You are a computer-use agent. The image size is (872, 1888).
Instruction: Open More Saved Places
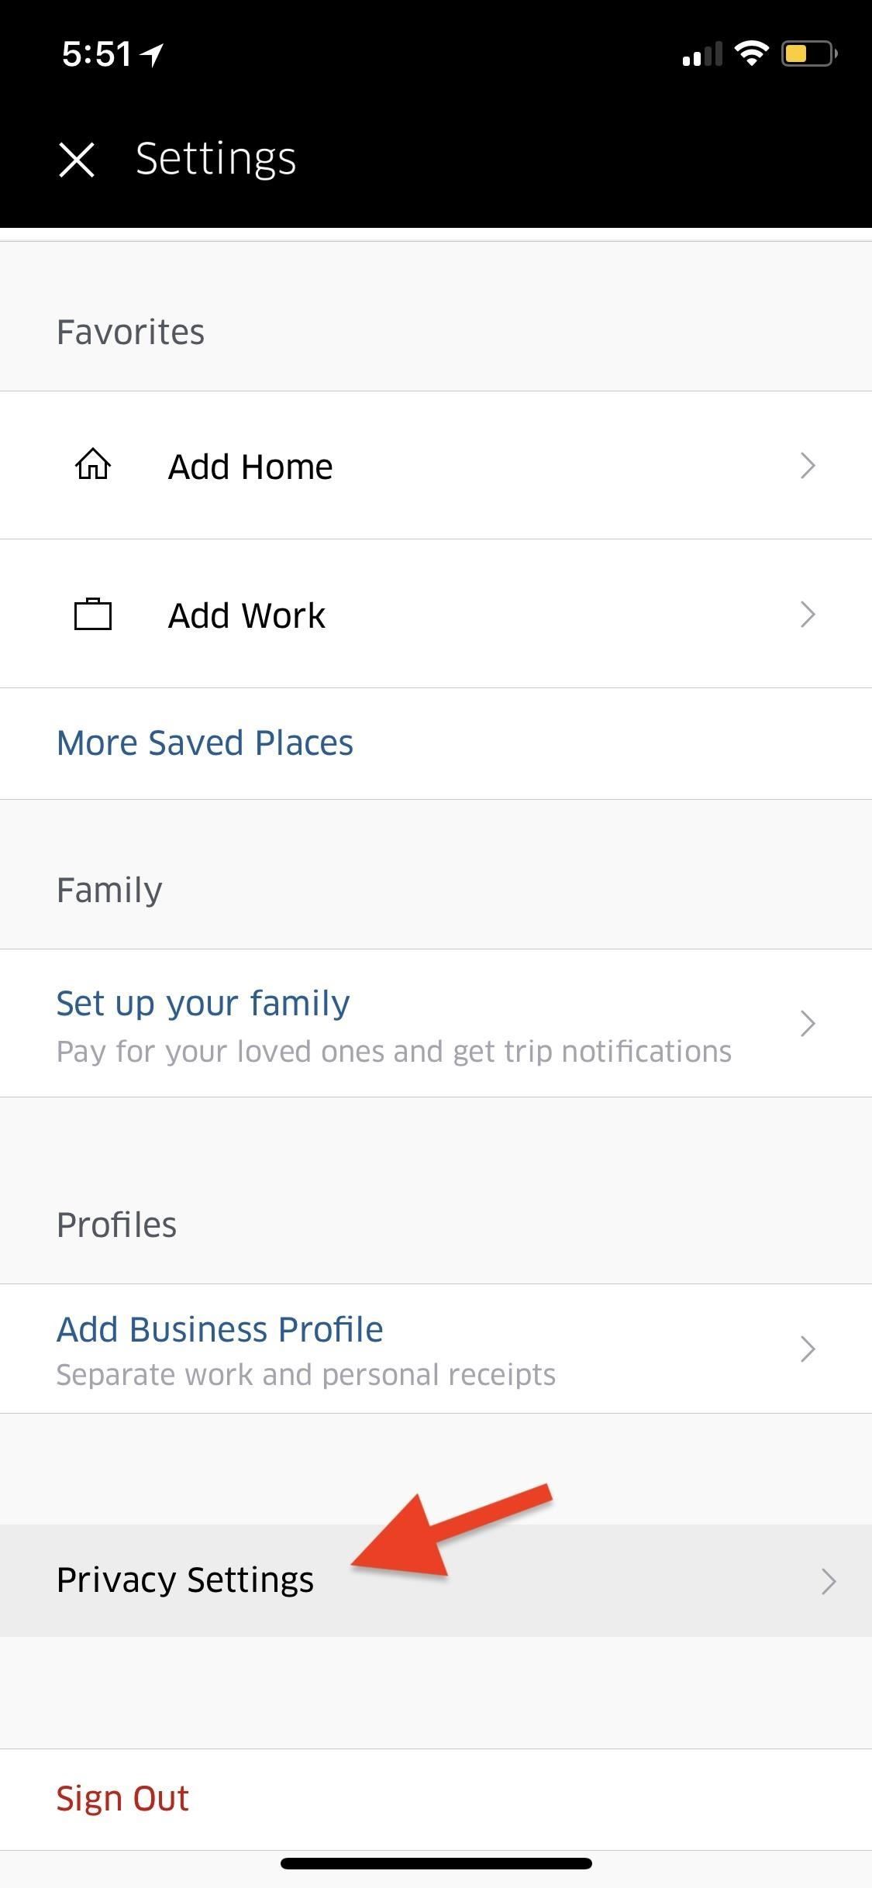tap(205, 743)
